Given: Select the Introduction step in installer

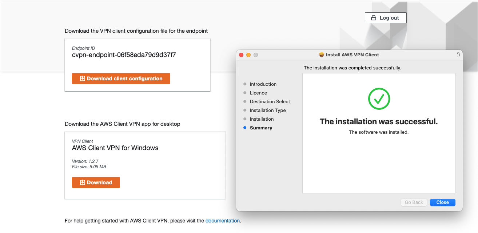Looking at the screenshot, I should click(x=263, y=84).
